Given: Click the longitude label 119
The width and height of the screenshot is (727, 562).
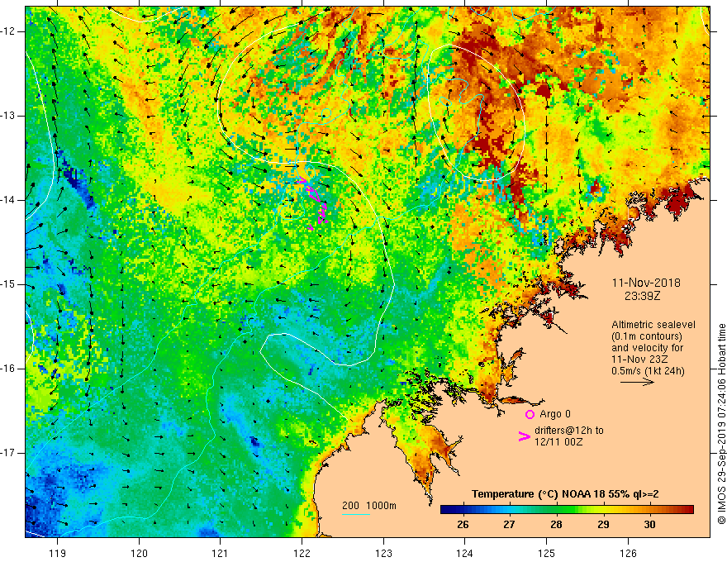Looking at the screenshot, I should (58, 553).
